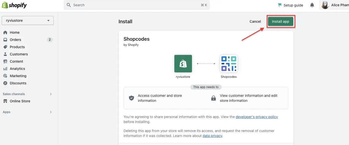
Task: Click the Discounts sidebar icon
Action: click(x=6, y=83)
